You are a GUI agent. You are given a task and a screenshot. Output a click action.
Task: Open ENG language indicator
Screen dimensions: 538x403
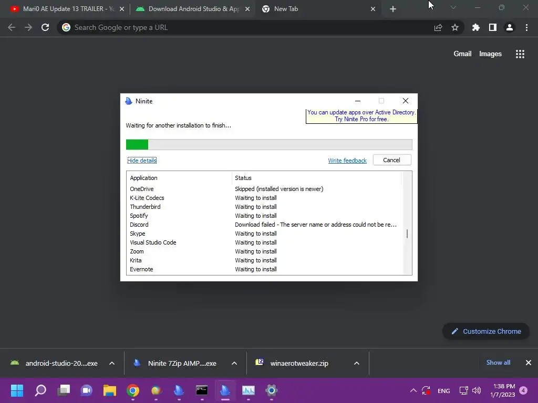tap(443, 390)
